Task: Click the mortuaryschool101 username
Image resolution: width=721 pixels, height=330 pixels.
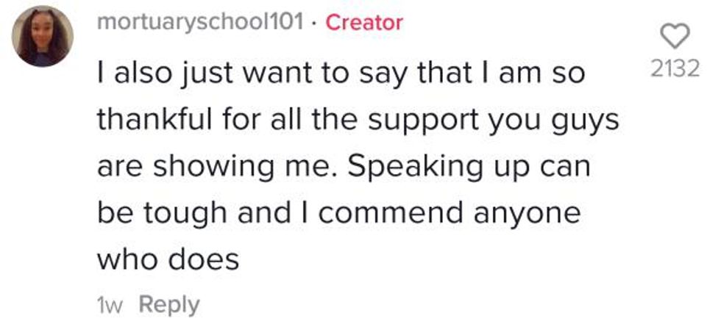Action: [x=201, y=22]
